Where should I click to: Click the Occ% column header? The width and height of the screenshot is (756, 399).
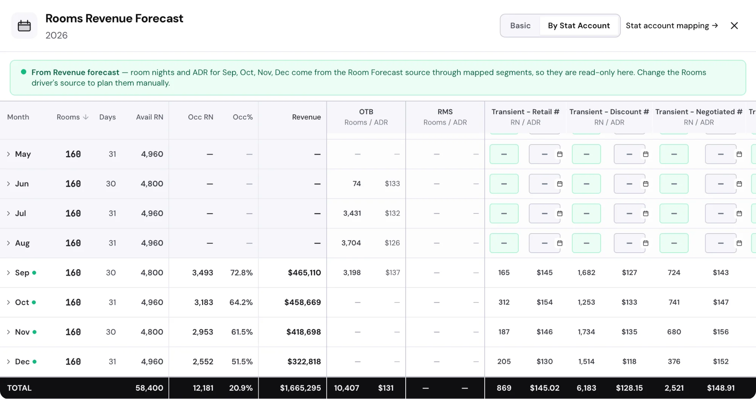[243, 117]
